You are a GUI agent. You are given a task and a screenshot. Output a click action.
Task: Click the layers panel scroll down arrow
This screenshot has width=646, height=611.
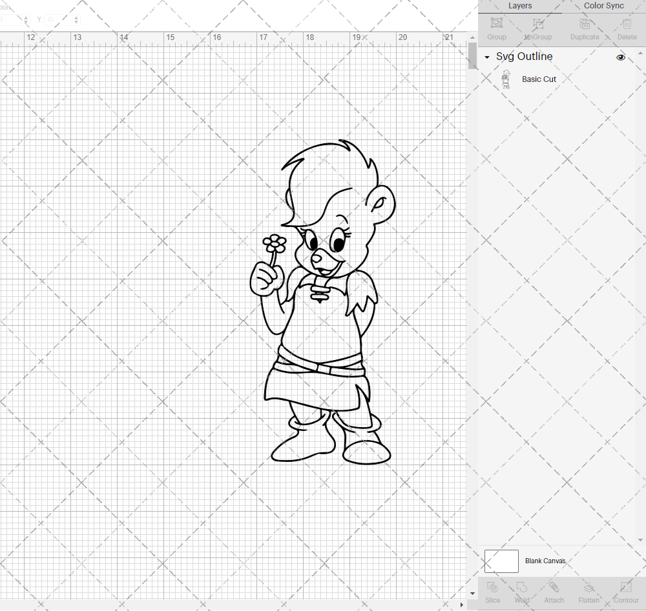(640, 540)
